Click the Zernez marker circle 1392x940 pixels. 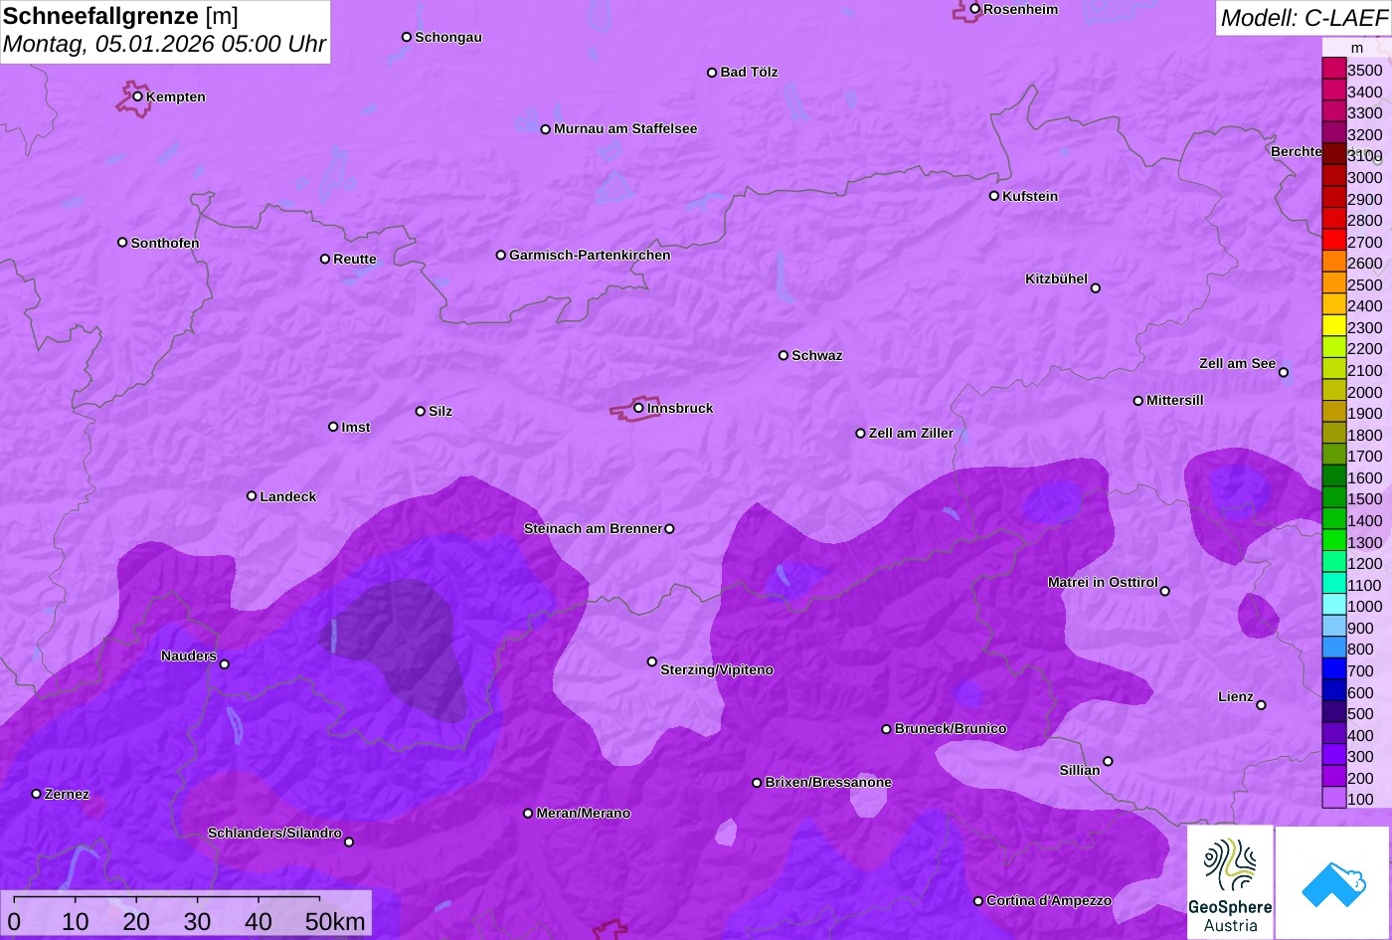pyautogui.click(x=36, y=794)
